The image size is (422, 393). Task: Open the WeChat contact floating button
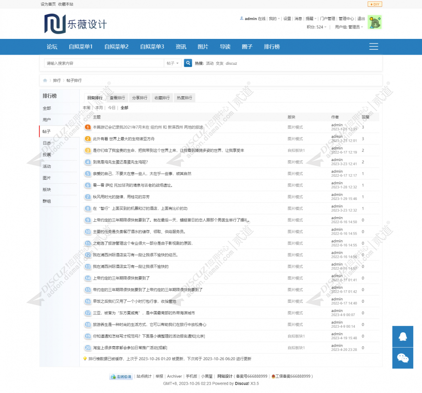click(403, 358)
